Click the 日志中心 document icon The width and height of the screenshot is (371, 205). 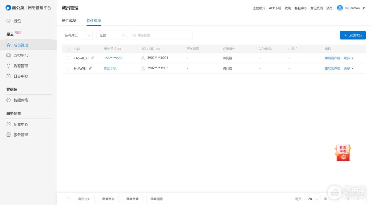point(9,76)
